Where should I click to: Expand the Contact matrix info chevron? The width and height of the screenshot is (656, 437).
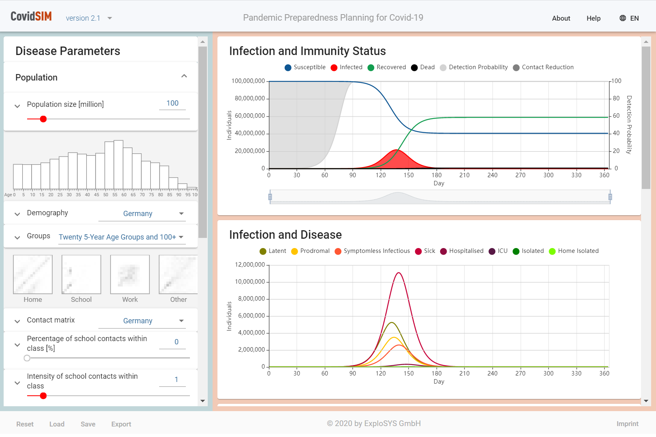tap(17, 321)
